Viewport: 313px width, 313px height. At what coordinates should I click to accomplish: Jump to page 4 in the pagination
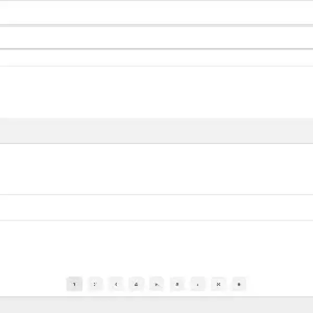136,284
